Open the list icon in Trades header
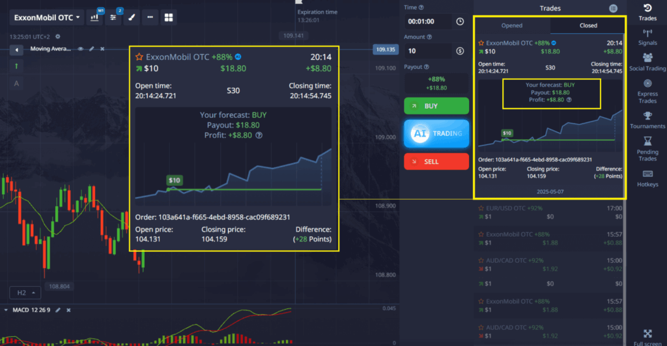This screenshot has width=667, height=346. [x=613, y=8]
